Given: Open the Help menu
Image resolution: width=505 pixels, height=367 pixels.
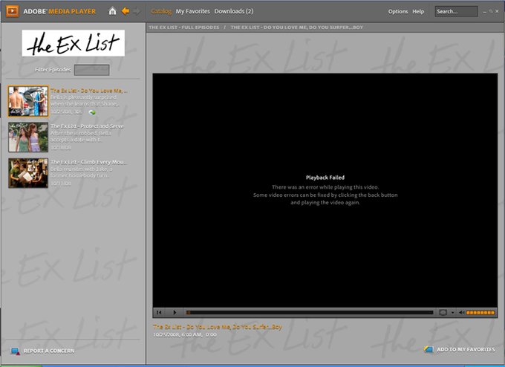Looking at the screenshot, I should click(418, 12).
